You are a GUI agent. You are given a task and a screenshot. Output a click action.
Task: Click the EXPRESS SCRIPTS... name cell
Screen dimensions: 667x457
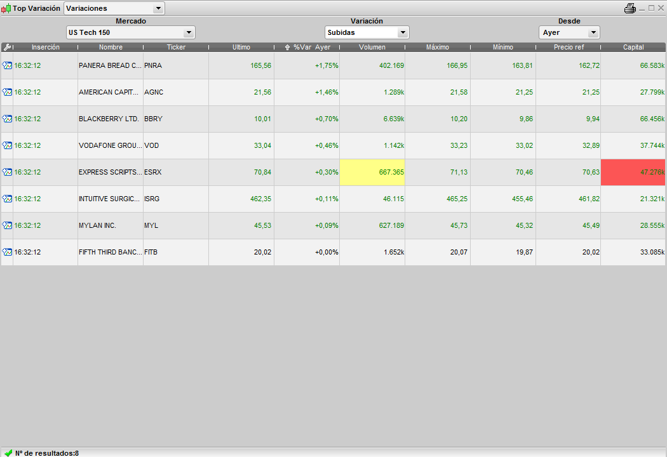[x=111, y=172]
